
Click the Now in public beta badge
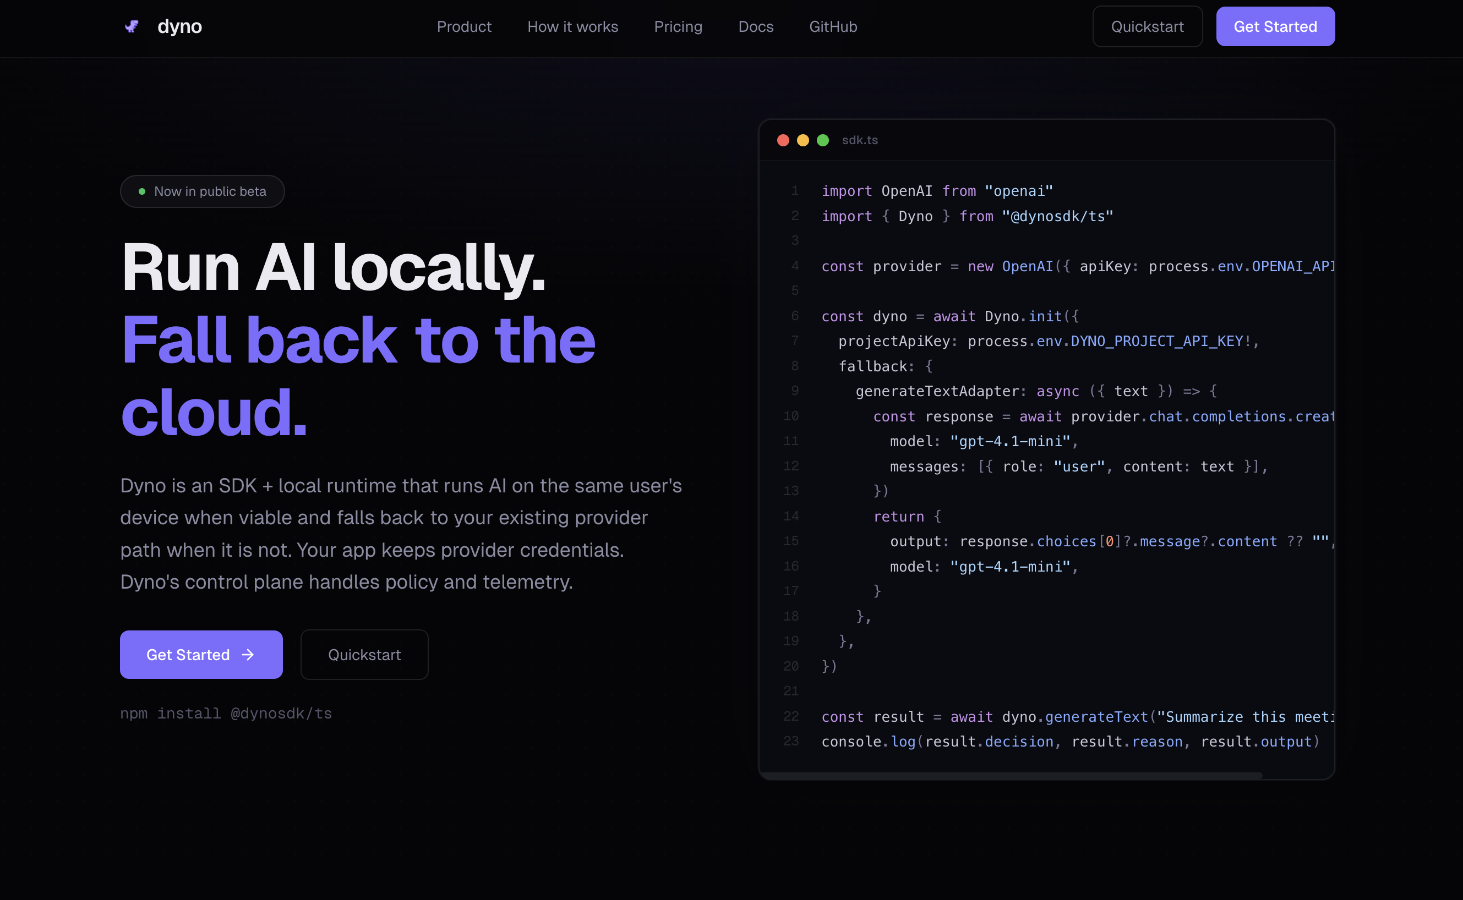coord(202,191)
